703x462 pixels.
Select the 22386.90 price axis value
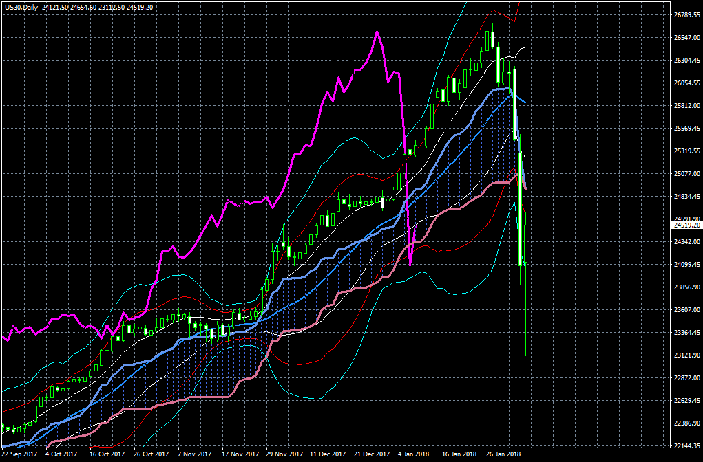coord(687,423)
